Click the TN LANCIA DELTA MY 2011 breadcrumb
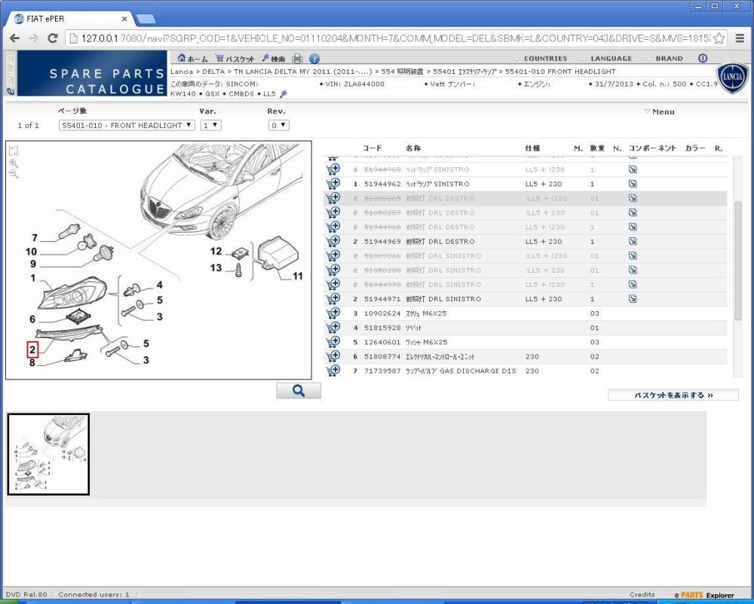 coord(303,72)
